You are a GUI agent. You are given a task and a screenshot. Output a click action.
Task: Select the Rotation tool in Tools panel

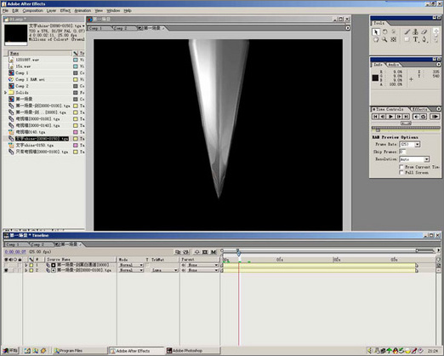coord(384,32)
